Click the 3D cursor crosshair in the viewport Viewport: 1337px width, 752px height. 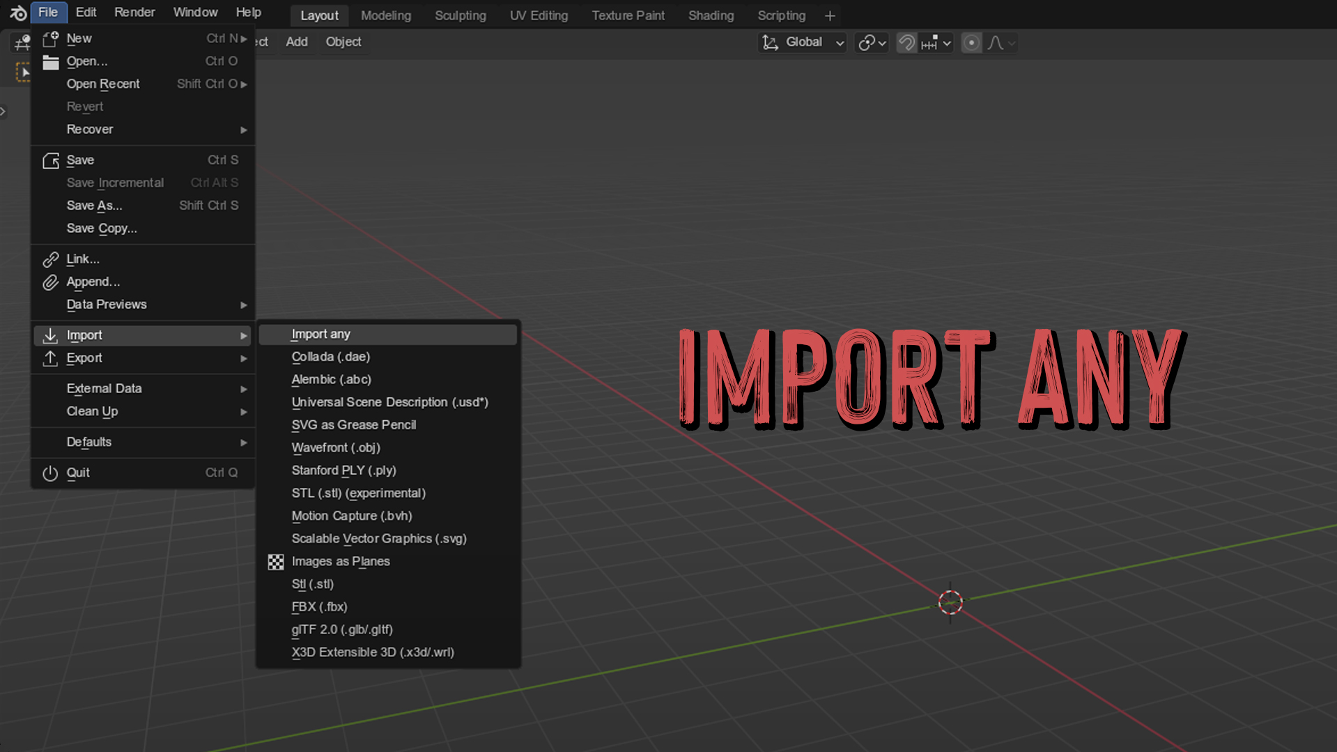pyautogui.click(x=950, y=602)
